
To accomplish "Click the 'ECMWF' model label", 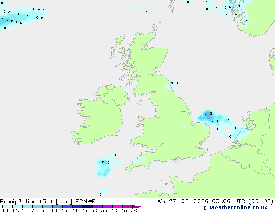I will click(x=85, y=202).
